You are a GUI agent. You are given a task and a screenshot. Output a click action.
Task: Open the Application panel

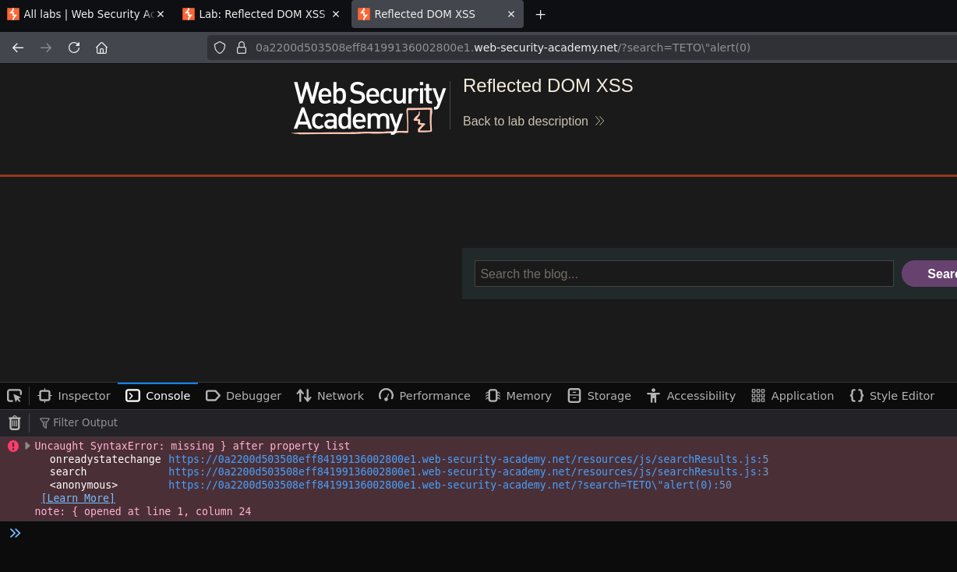[793, 396]
